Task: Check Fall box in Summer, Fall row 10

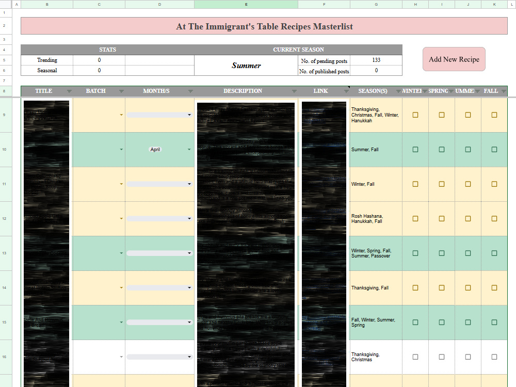Action: [x=494, y=150]
